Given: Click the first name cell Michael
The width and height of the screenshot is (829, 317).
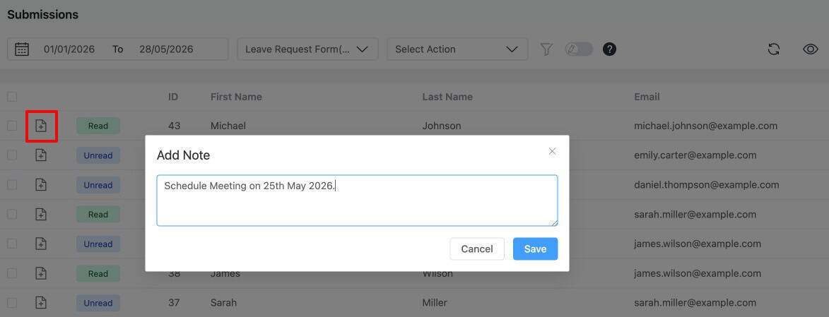Looking at the screenshot, I should [x=228, y=126].
